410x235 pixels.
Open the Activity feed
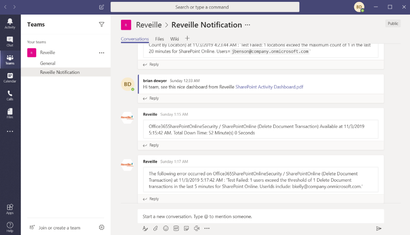pyautogui.click(x=10, y=24)
